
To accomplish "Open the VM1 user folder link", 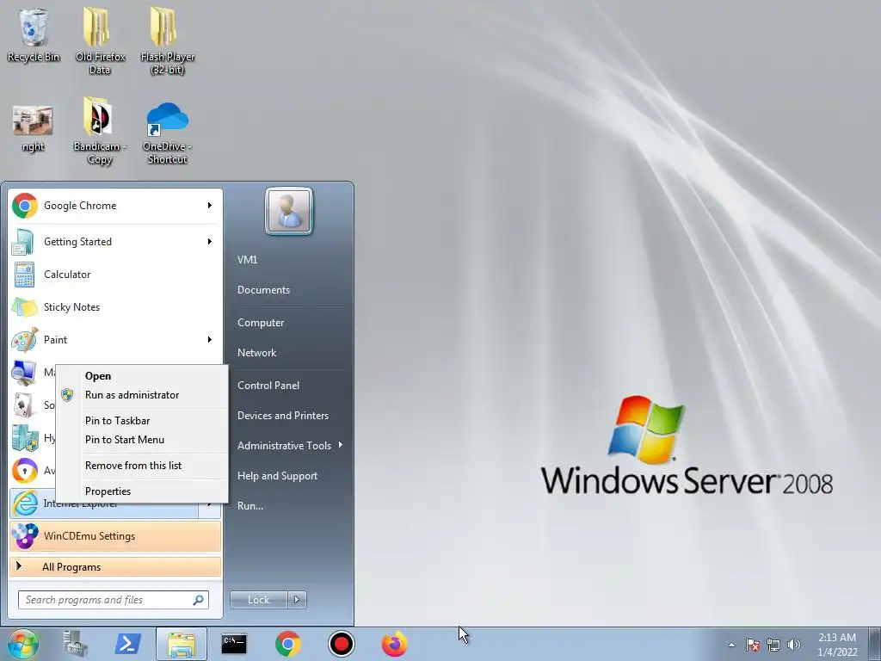I will pos(247,260).
